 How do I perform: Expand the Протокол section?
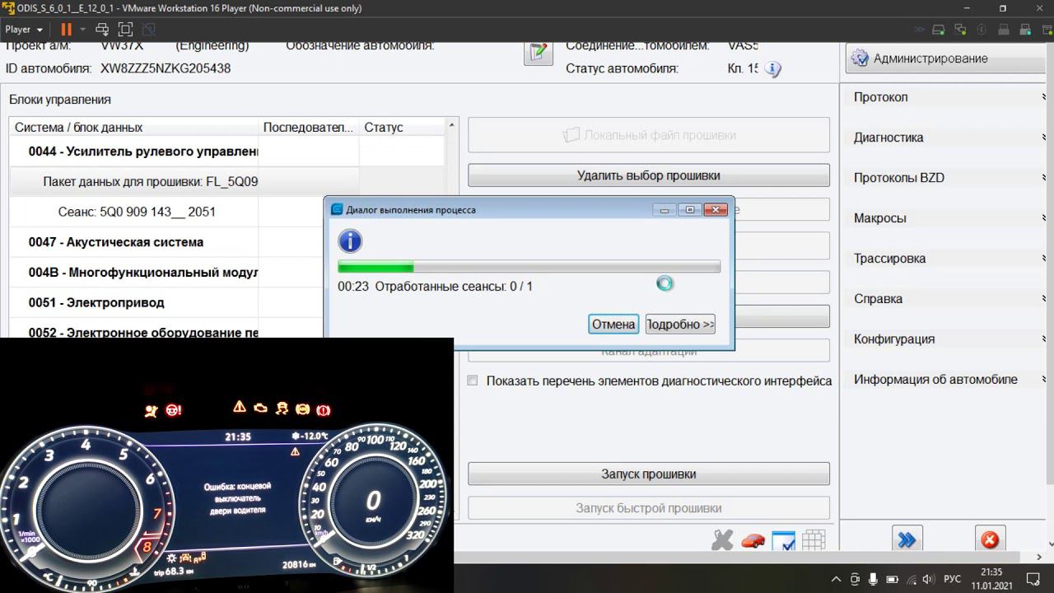[949, 97]
